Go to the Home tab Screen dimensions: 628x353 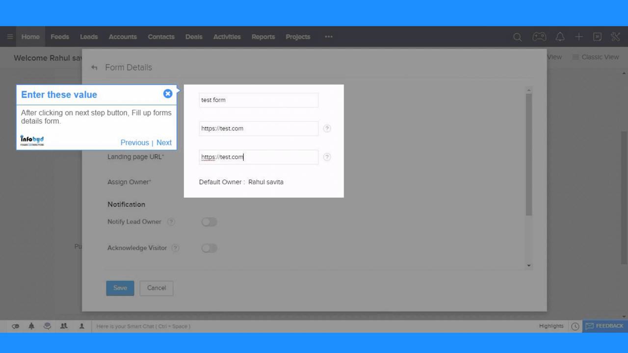tap(30, 37)
